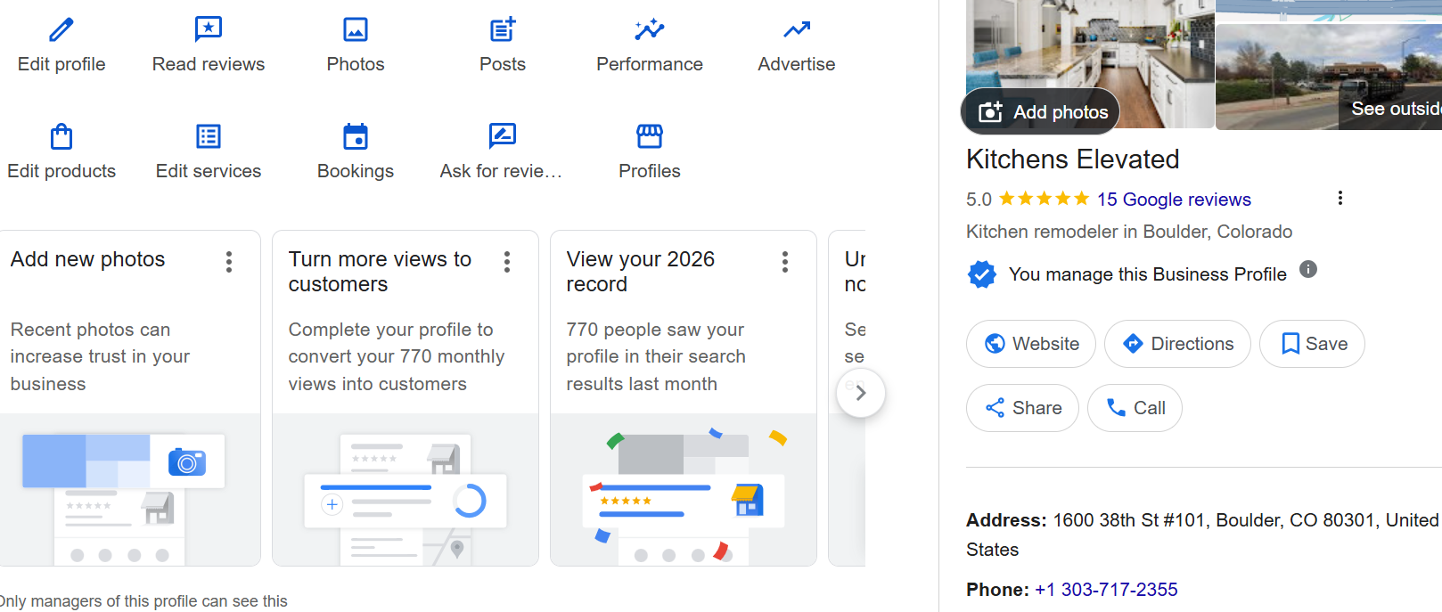
Task: Click the Kitchen remodeler in Boulder, Colorado text
Action: coord(1129,232)
